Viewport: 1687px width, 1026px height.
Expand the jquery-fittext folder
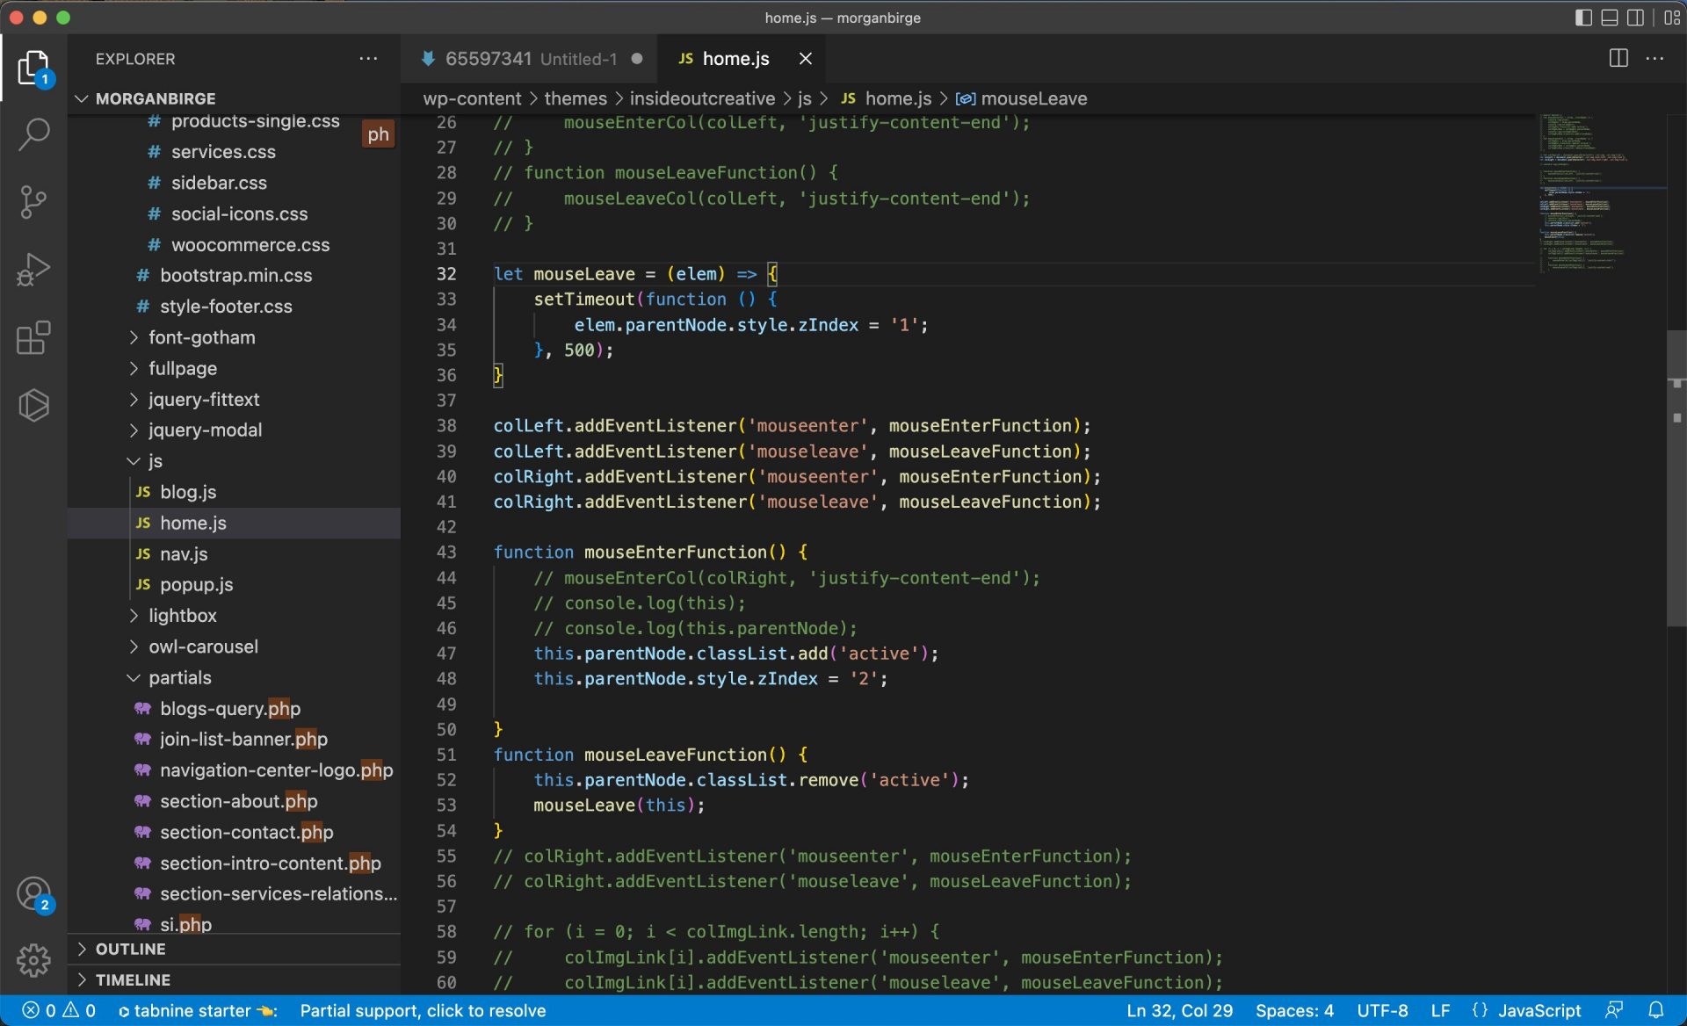(x=234, y=399)
